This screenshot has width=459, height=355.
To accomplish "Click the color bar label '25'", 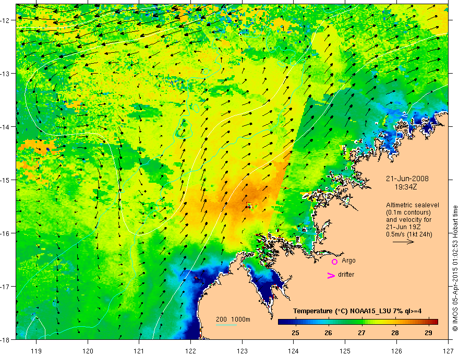I will click(295, 333).
